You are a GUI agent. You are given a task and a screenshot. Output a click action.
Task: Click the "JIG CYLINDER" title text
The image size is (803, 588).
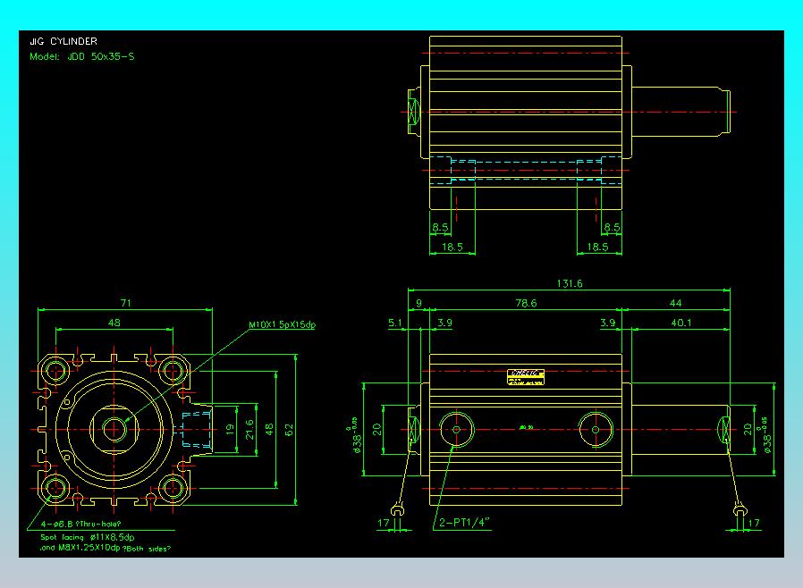click(63, 41)
